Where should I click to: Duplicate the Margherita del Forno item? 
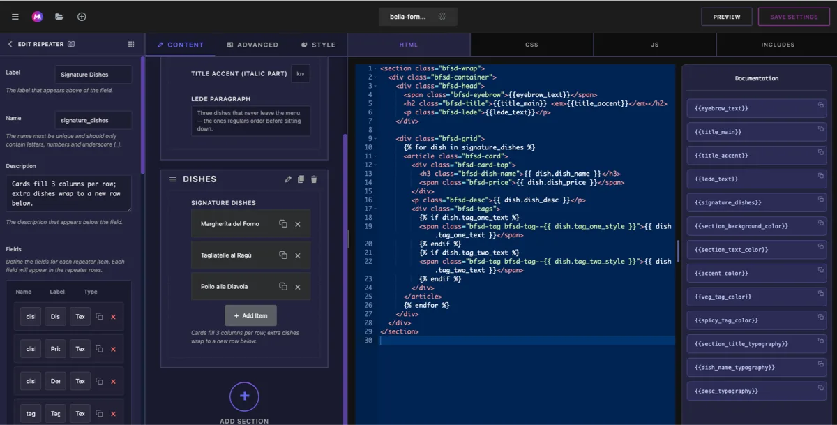pos(283,224)
